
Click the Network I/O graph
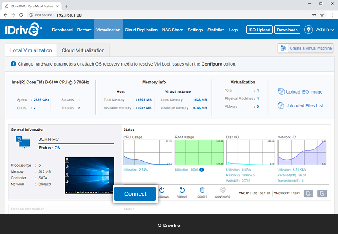302,152
